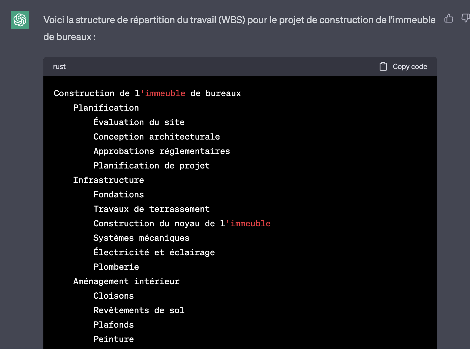Select the Plomberie line
Screen dimensions: 470x349
tap(116, 267)
